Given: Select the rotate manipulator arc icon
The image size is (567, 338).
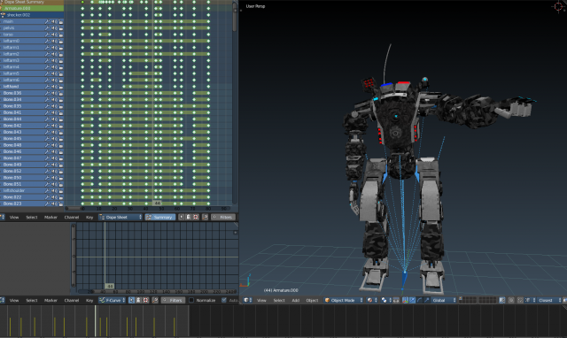Looking at the screenshot, I should click(419, 300).
